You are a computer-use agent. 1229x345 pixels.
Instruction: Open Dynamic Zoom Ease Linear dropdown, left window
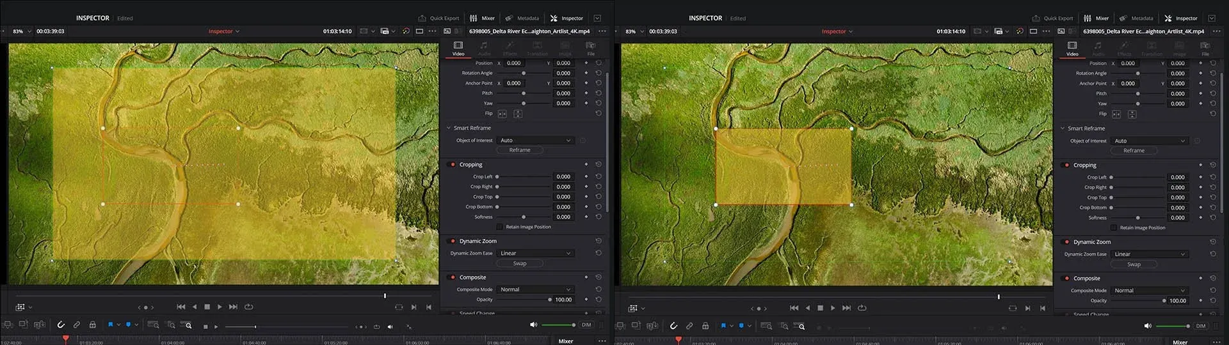pos(536,253)
